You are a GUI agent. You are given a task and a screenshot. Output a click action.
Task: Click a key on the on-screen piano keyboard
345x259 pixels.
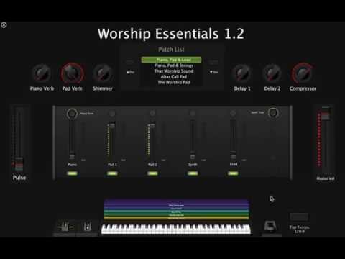pos(176,229)
